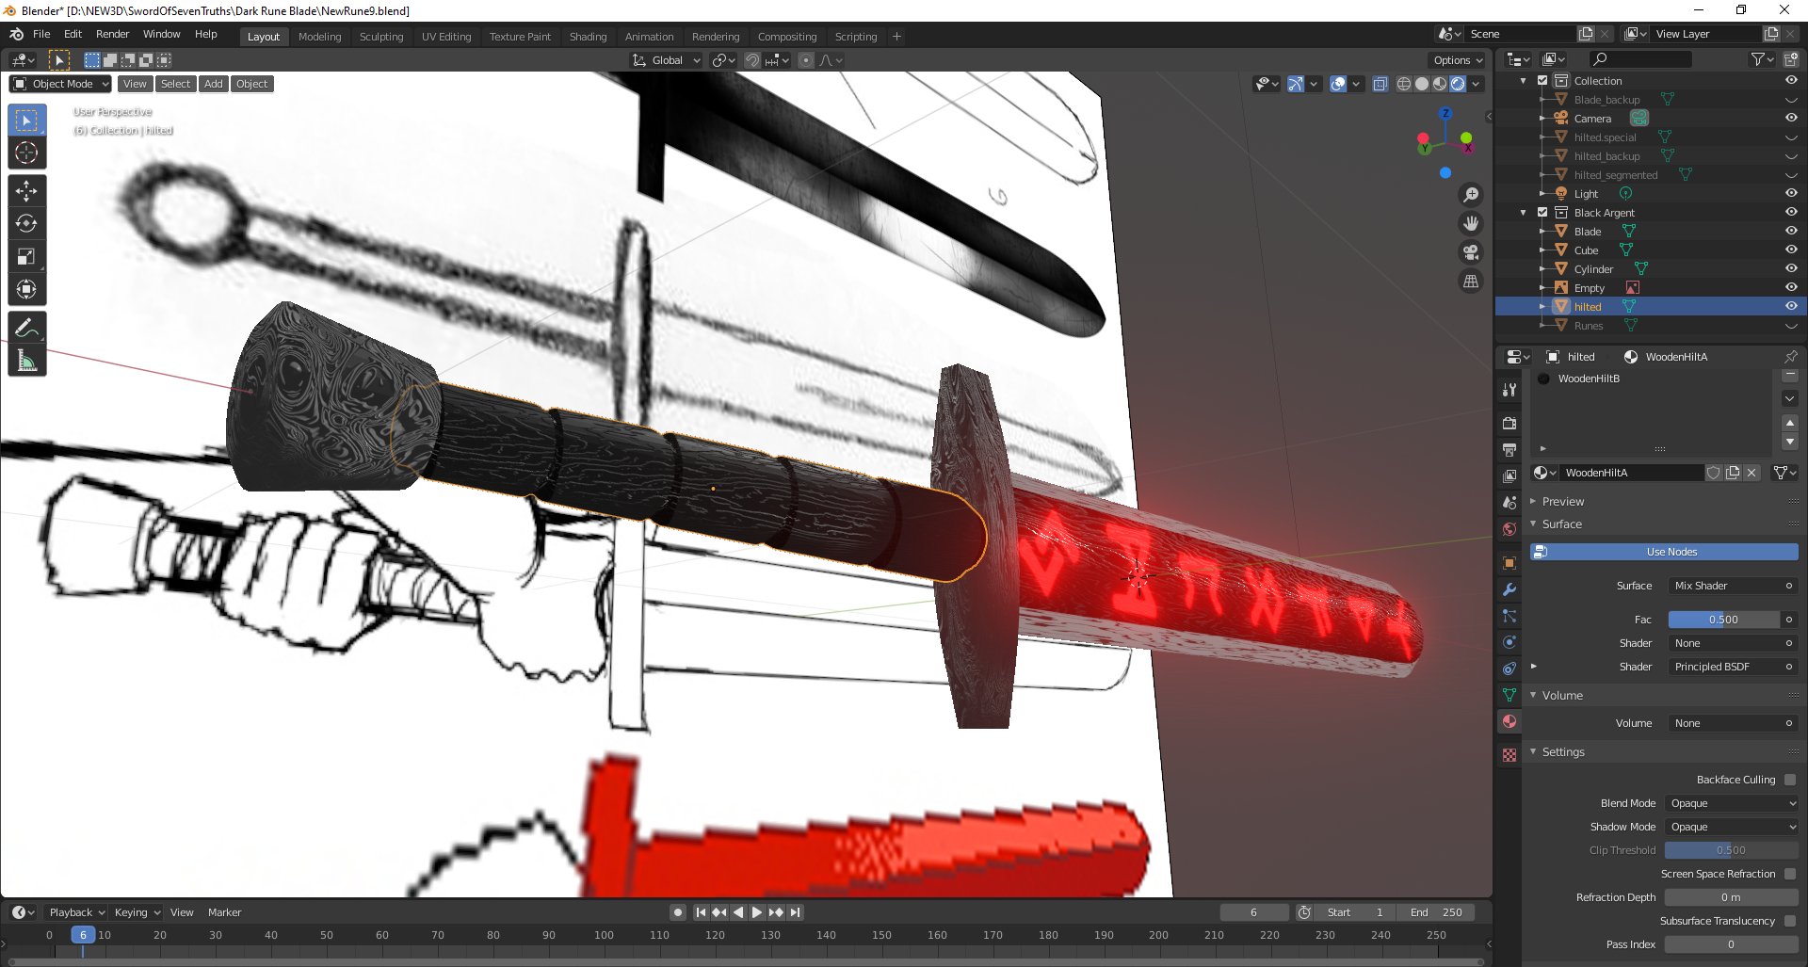This screenshot has height=967, width=1808.
Task: Switch to the Sculpting workspace tab
Action: (381, 37)
